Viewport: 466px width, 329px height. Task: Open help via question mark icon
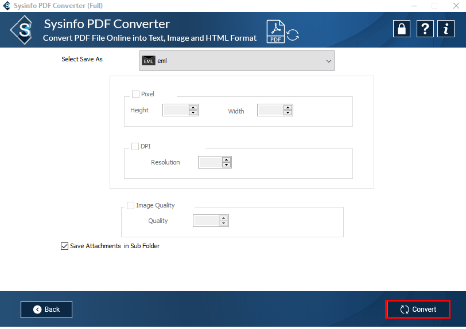click(x=425, y=29)
